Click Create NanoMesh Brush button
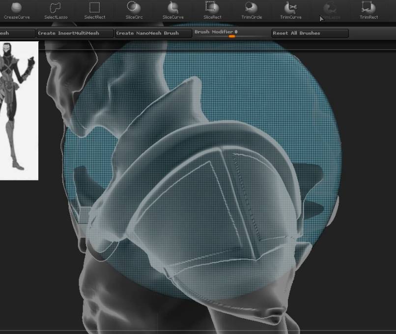Viewport: 396px width, 334px height. 153,33
